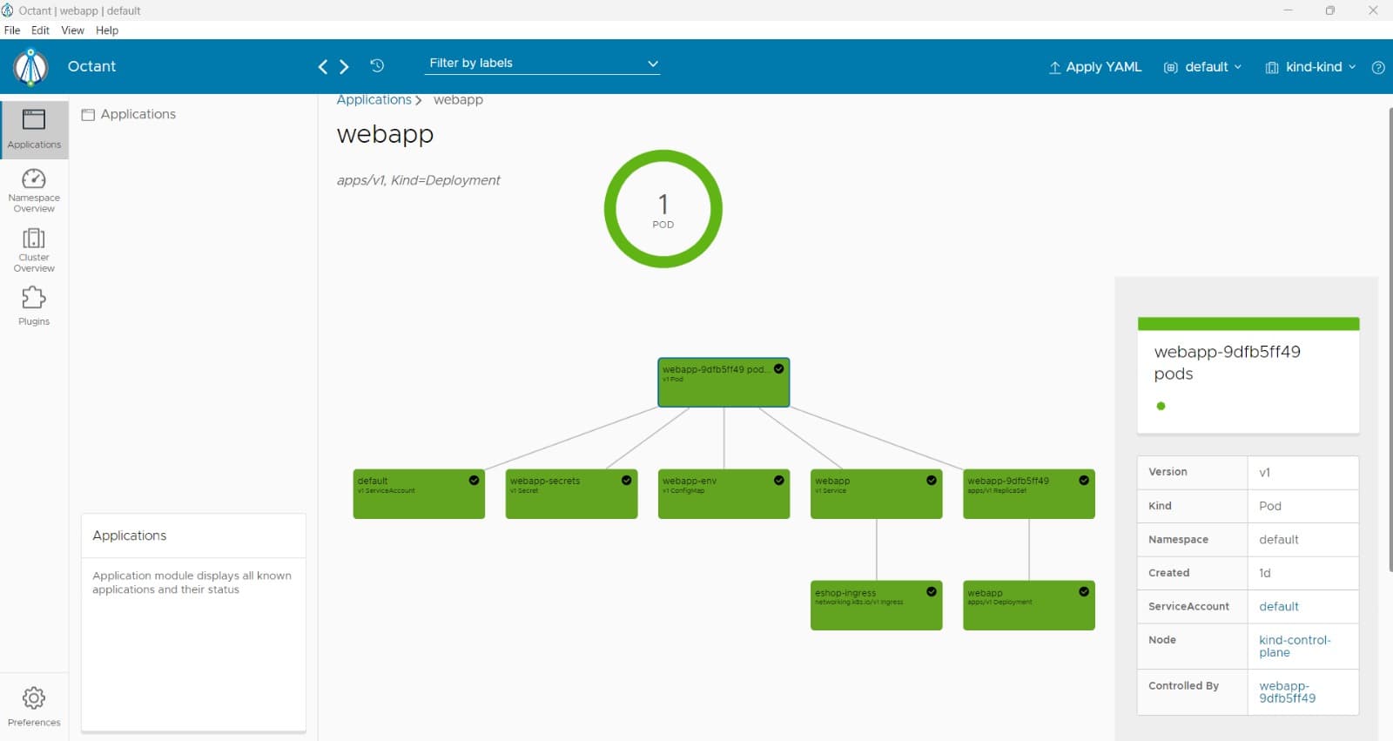
Task: Open Cluster Overview in the sidebar
Action: (34, 250)
